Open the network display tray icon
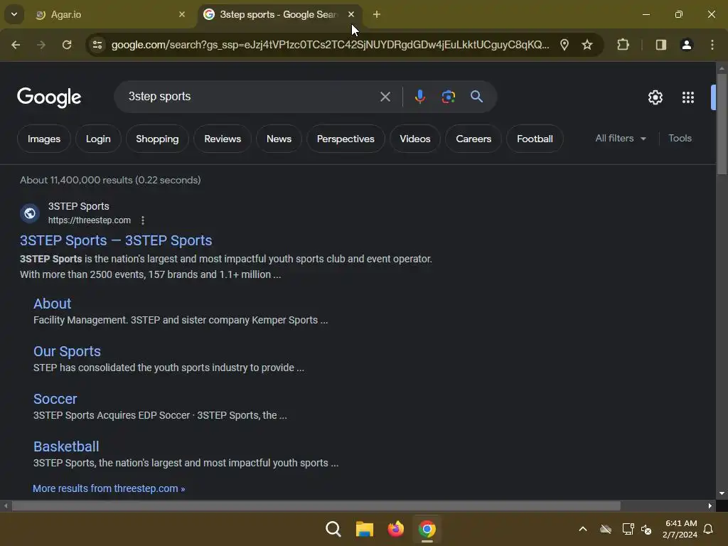Image resolution: width=728 pixels, height=546 pixels. tap(628, 529)
